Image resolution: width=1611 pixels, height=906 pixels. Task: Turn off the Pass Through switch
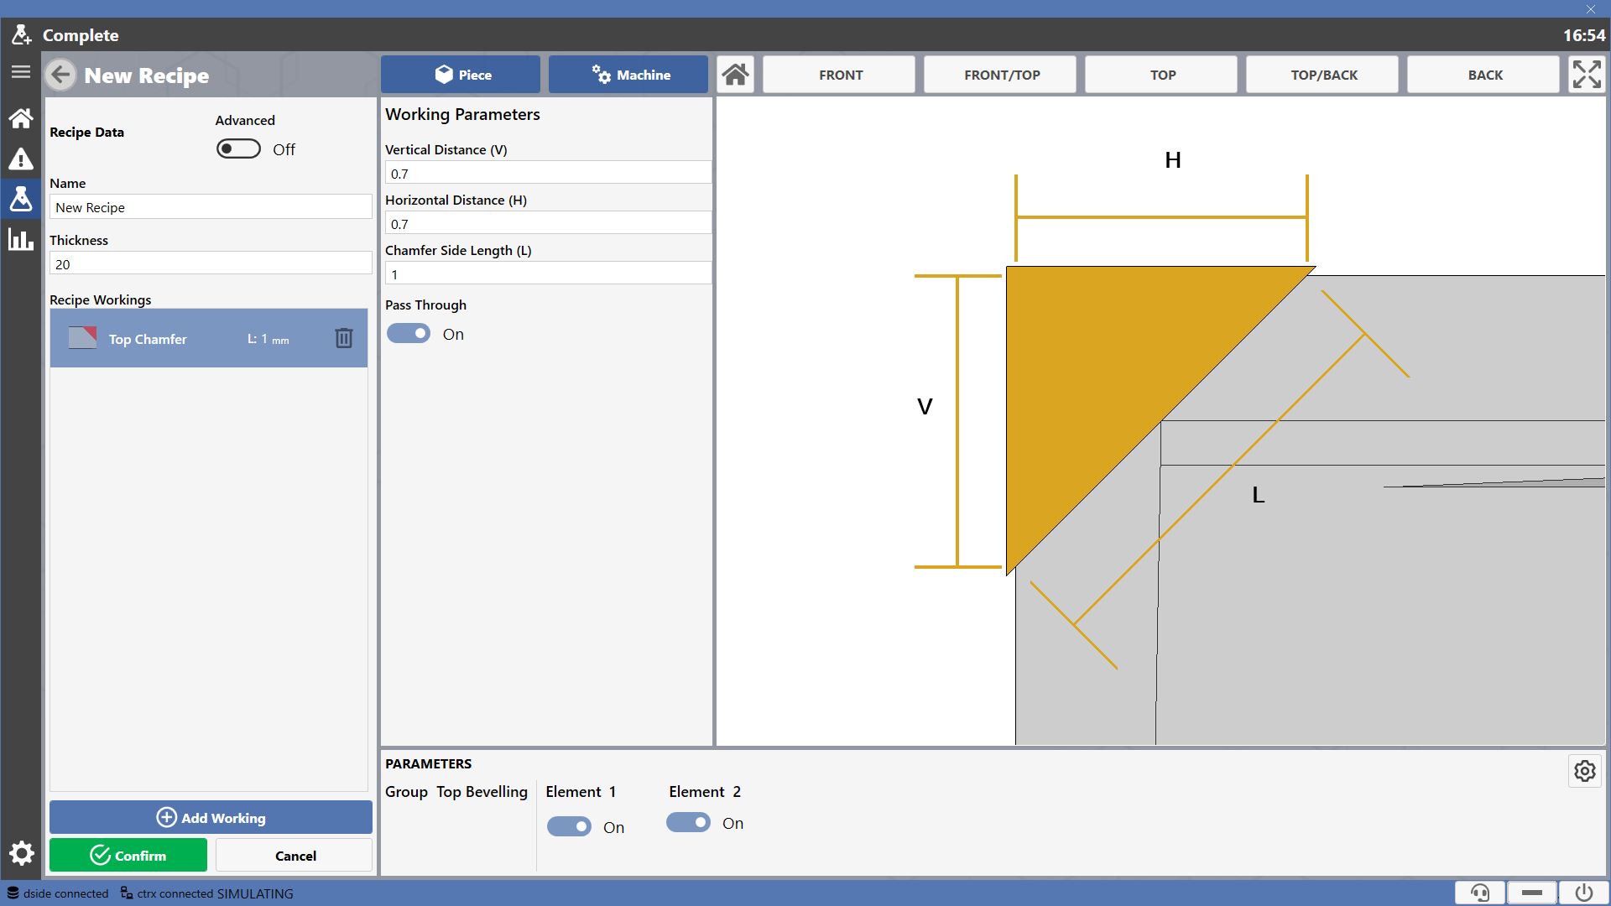(x=409, y=334)
